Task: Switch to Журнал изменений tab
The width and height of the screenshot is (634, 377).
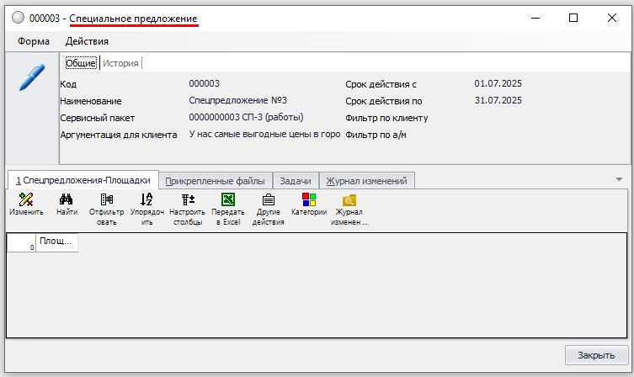Action: (367, 181)
